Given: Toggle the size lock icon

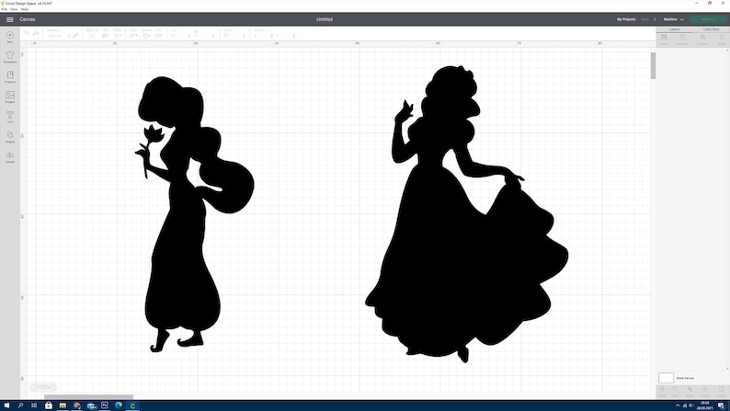Looking at the screenshot, I should [196, 31].
